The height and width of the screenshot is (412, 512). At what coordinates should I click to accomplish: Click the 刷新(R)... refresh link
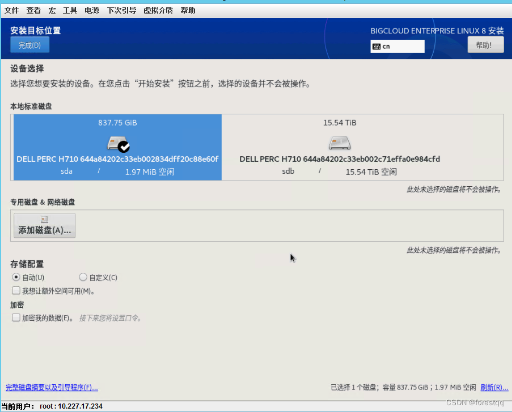click(494, 387)
